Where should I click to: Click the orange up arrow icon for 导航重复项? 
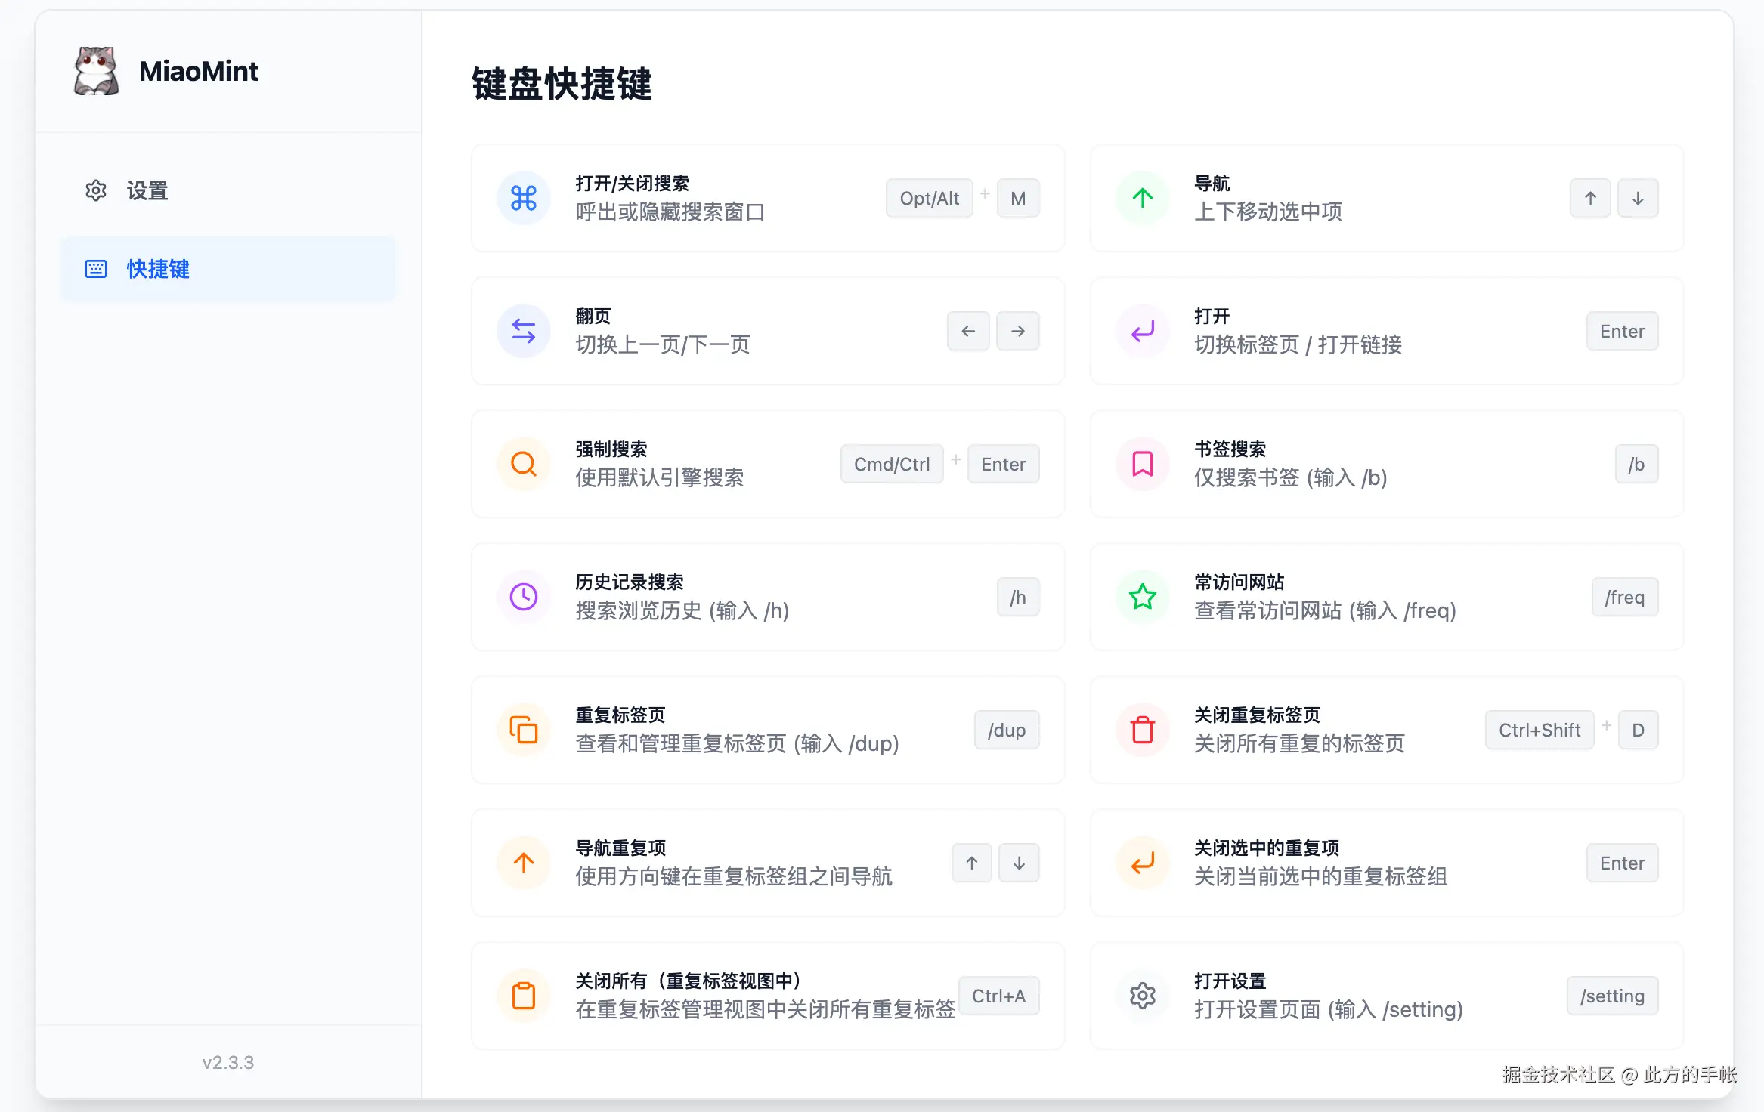click(523, 863)
